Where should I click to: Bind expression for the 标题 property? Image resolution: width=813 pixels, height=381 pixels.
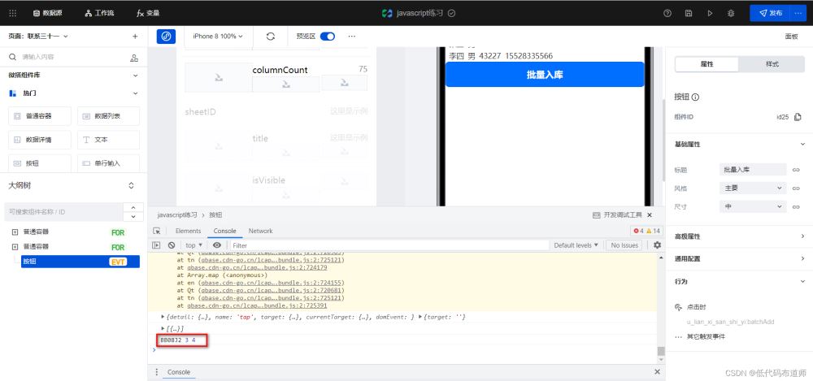797,170
